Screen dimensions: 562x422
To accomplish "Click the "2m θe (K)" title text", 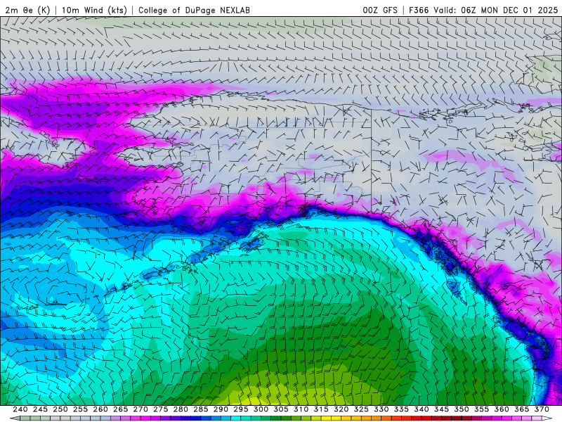I will [x=27, y=11].
